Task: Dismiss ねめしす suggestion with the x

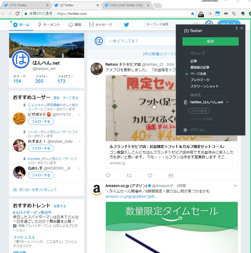Action: click(79, 168)
